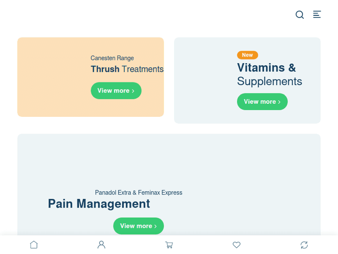
Task: Go to Home in bottom bar
Action: tap(34, 245)
